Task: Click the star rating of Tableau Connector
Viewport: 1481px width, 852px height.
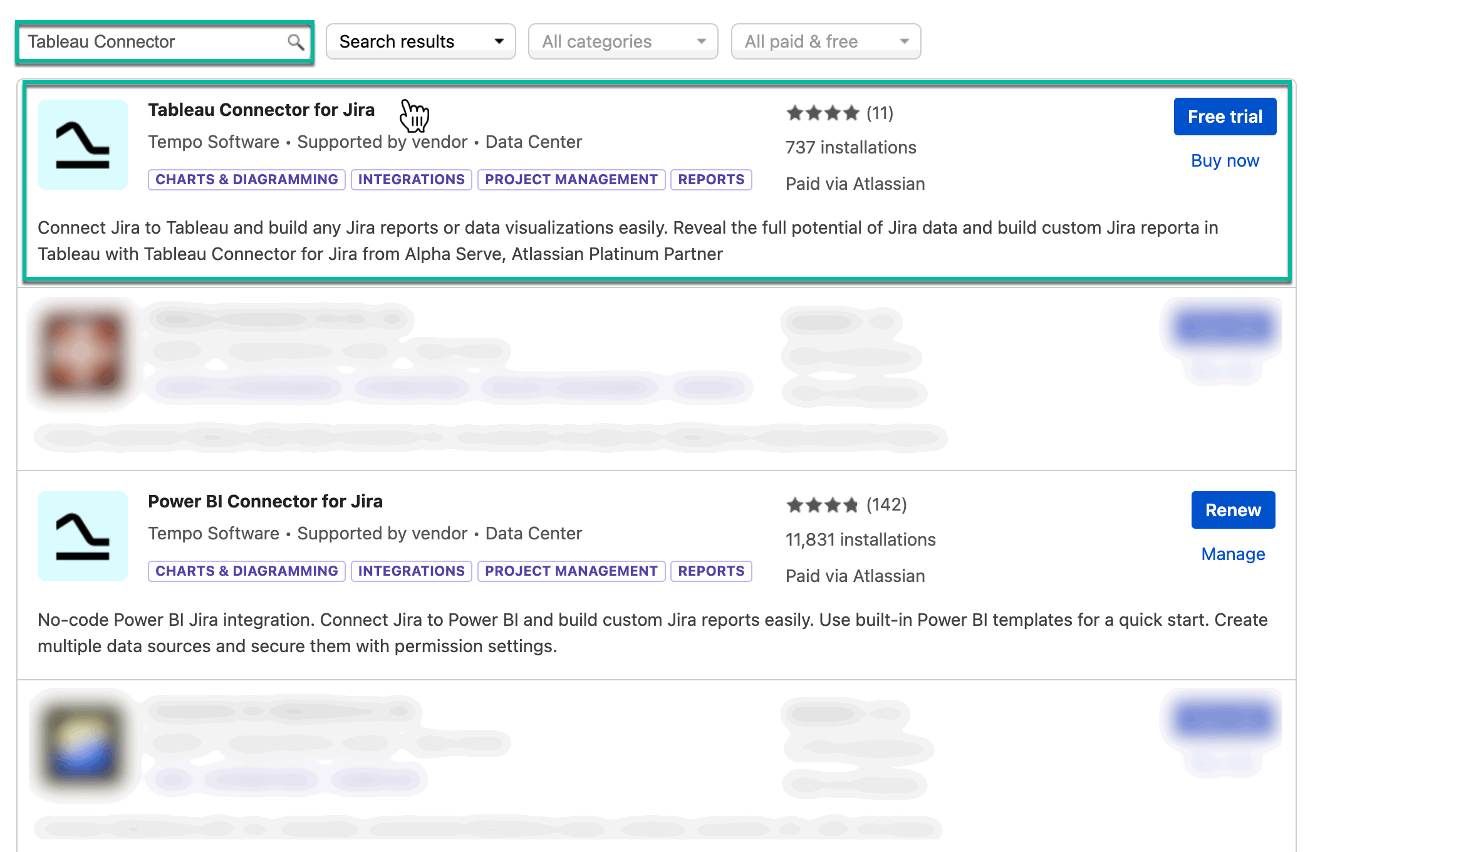Action: tap(822, 113)
